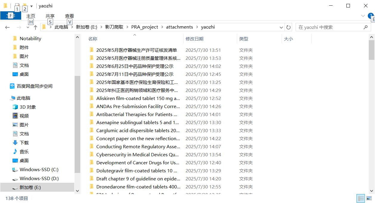The width and height of the screenshot is (375, 203).
Task: Click the Back navigation arrow
Action: 7,27
